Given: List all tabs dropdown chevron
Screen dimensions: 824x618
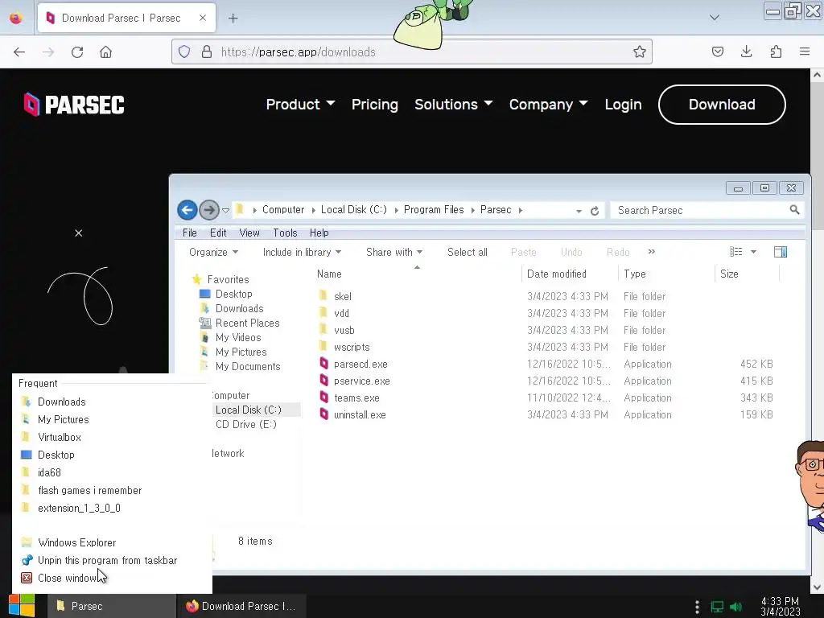Looking at the screenshot, I should point(715,18).
